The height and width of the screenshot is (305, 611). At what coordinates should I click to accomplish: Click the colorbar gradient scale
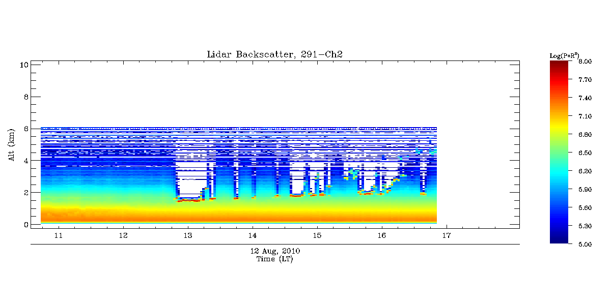560,152
